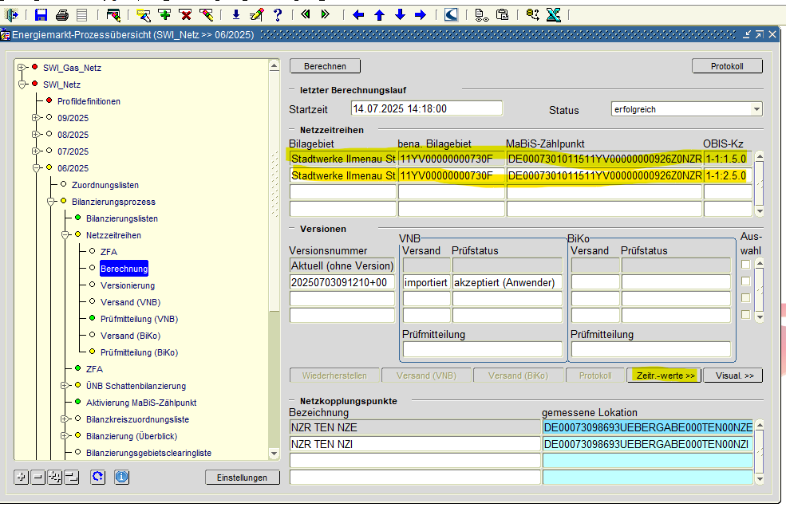Check the third Auswahl checkbox in Versionen
Image resolution: width=786 pixels, height=515 pixels.
745,298
